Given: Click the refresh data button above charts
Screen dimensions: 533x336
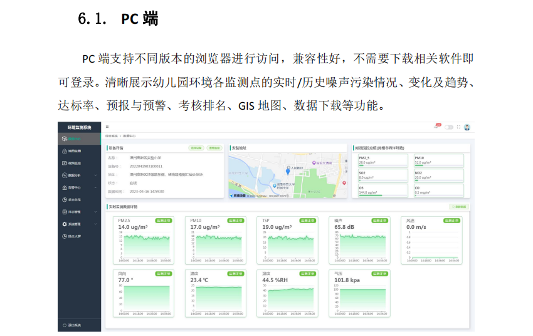Looking at the screenshot, I should tap(459, 206).
